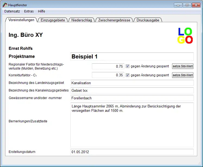Click the Hauptfenster app icon in title bar
This screenshot has height=167, width=203.
click(x=5, y=5)
